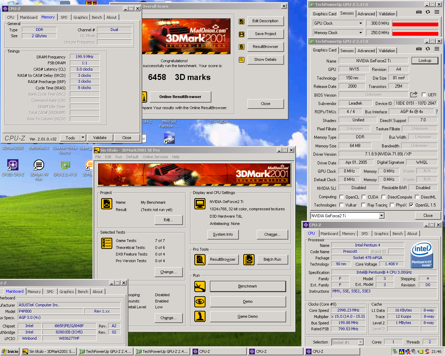Select CPUID CPU-Z desktop shortcut
The image size is (445, 356).
[x=13, y=168]
